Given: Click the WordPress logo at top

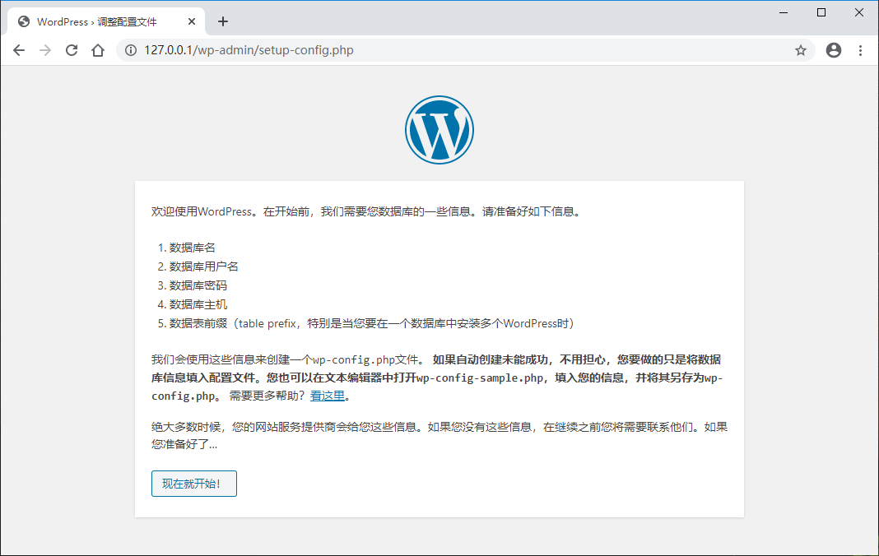Looking at the screenshot, I should point(439,130).
